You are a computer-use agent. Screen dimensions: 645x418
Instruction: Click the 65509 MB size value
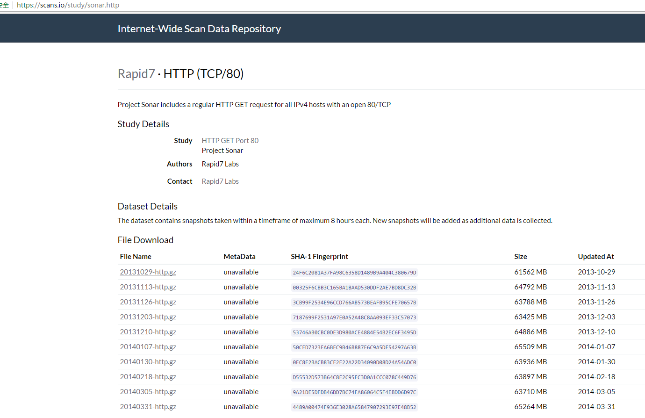[x=530, y=346]
